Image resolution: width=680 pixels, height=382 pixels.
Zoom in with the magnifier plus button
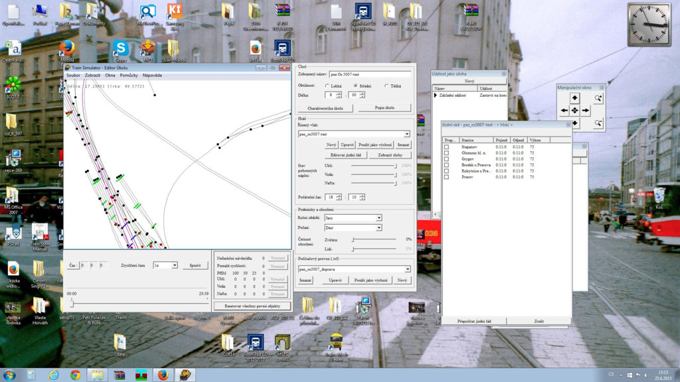598,98
